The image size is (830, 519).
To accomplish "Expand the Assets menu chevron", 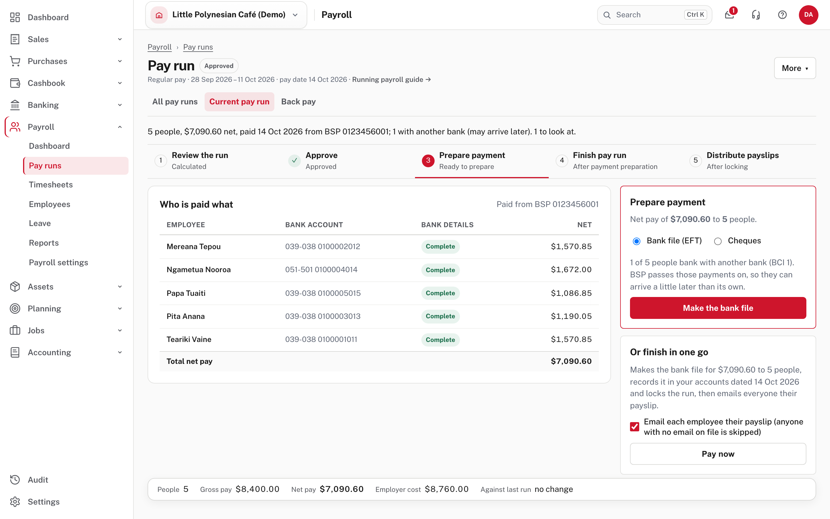I will coord(120,287).
